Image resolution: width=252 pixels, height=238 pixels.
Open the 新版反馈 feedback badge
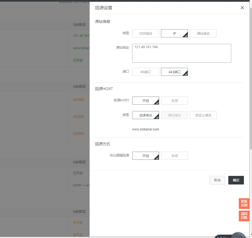coord(244,203)
